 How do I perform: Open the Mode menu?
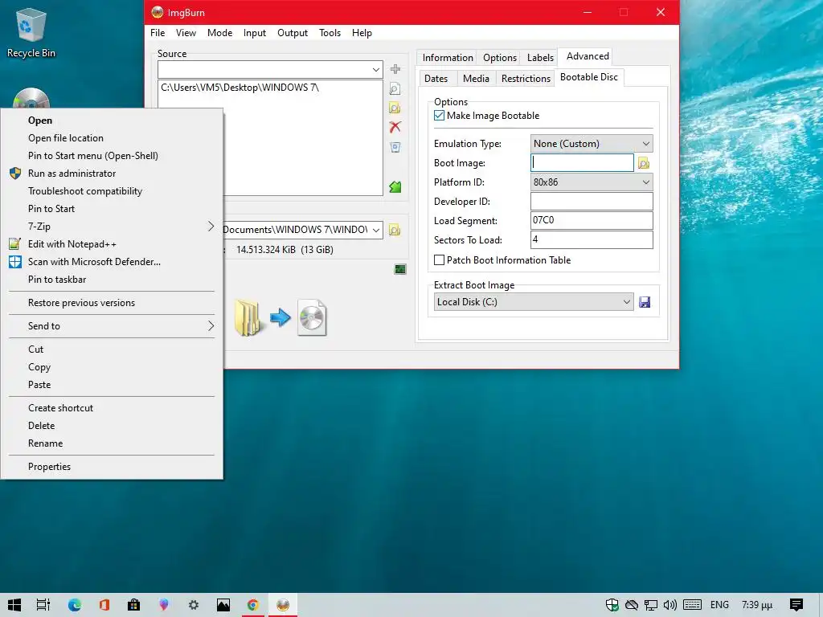tap(219, 32)
